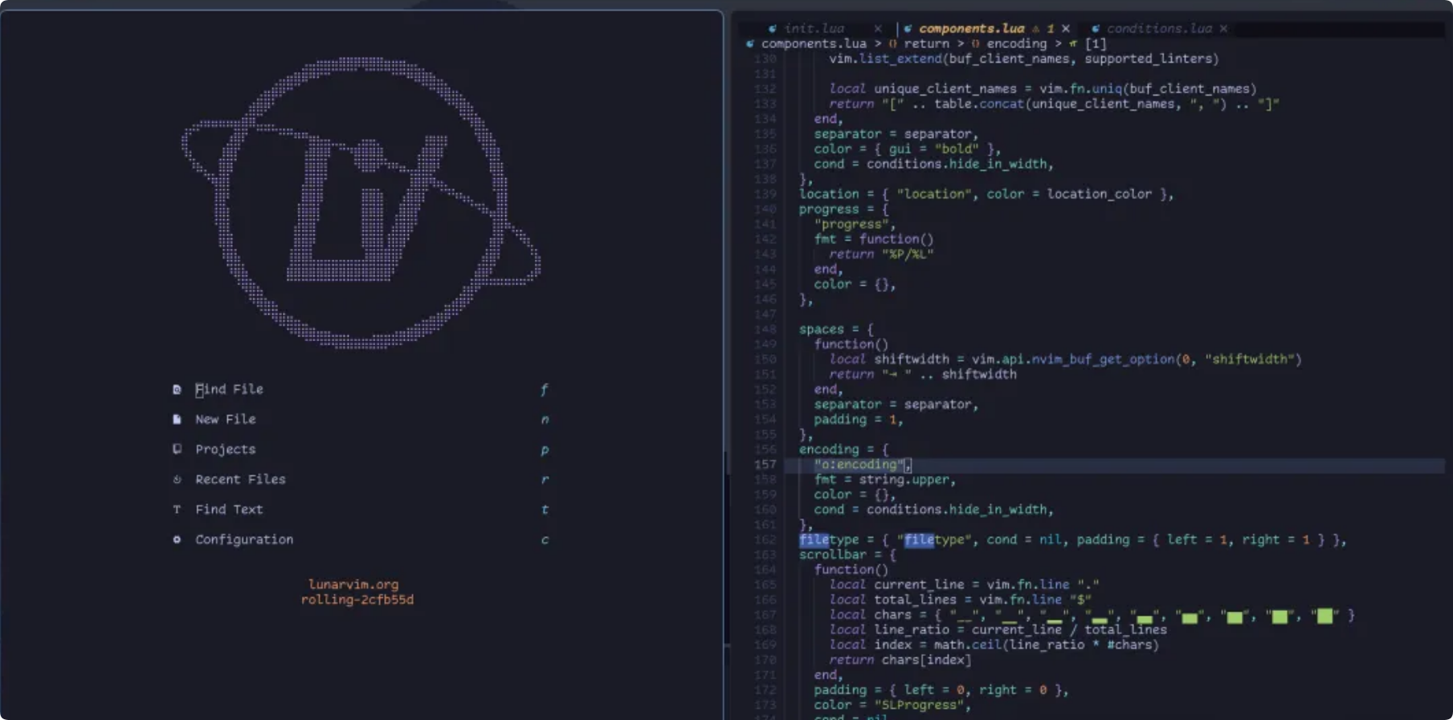Click the Find Text icon

pyautogui.click(x=177, y=510)
